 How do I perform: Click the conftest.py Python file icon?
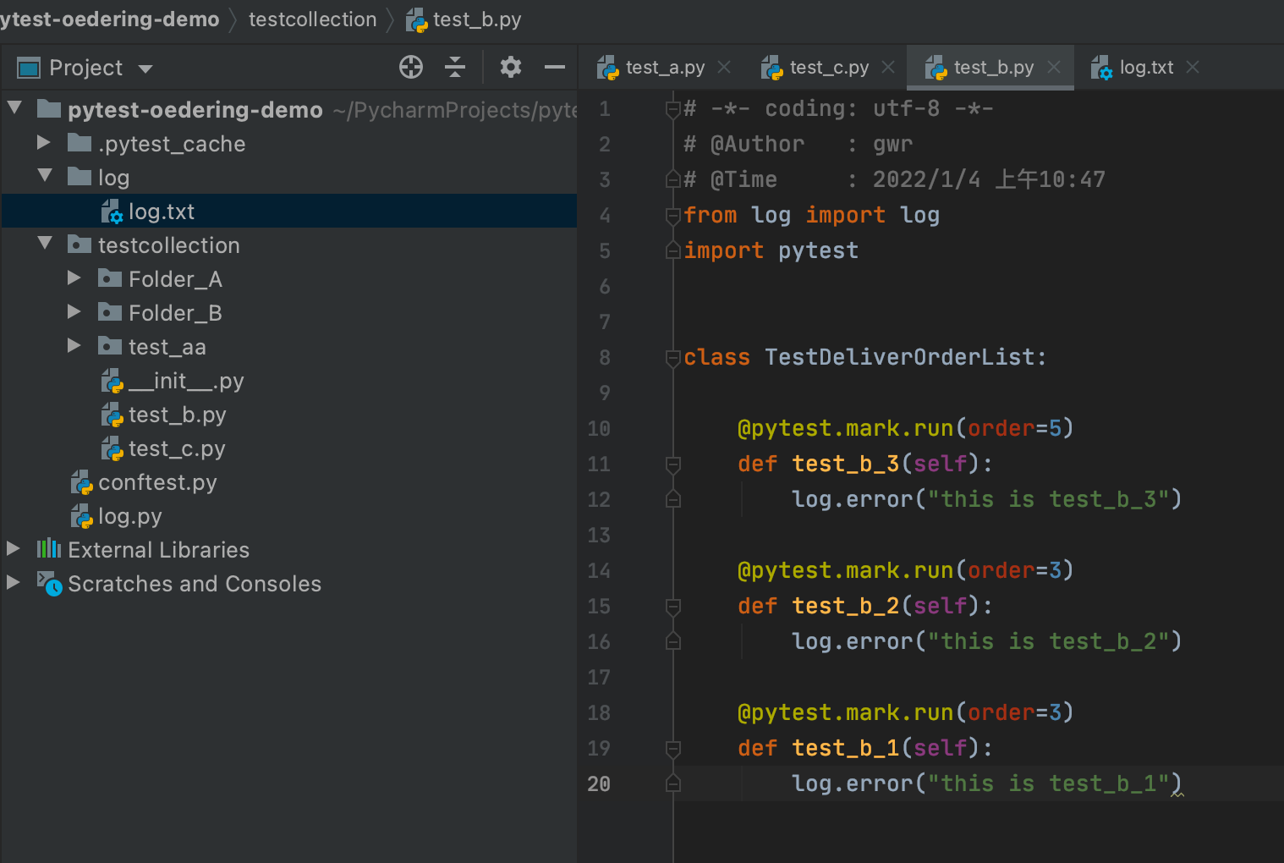coord(81,482)
